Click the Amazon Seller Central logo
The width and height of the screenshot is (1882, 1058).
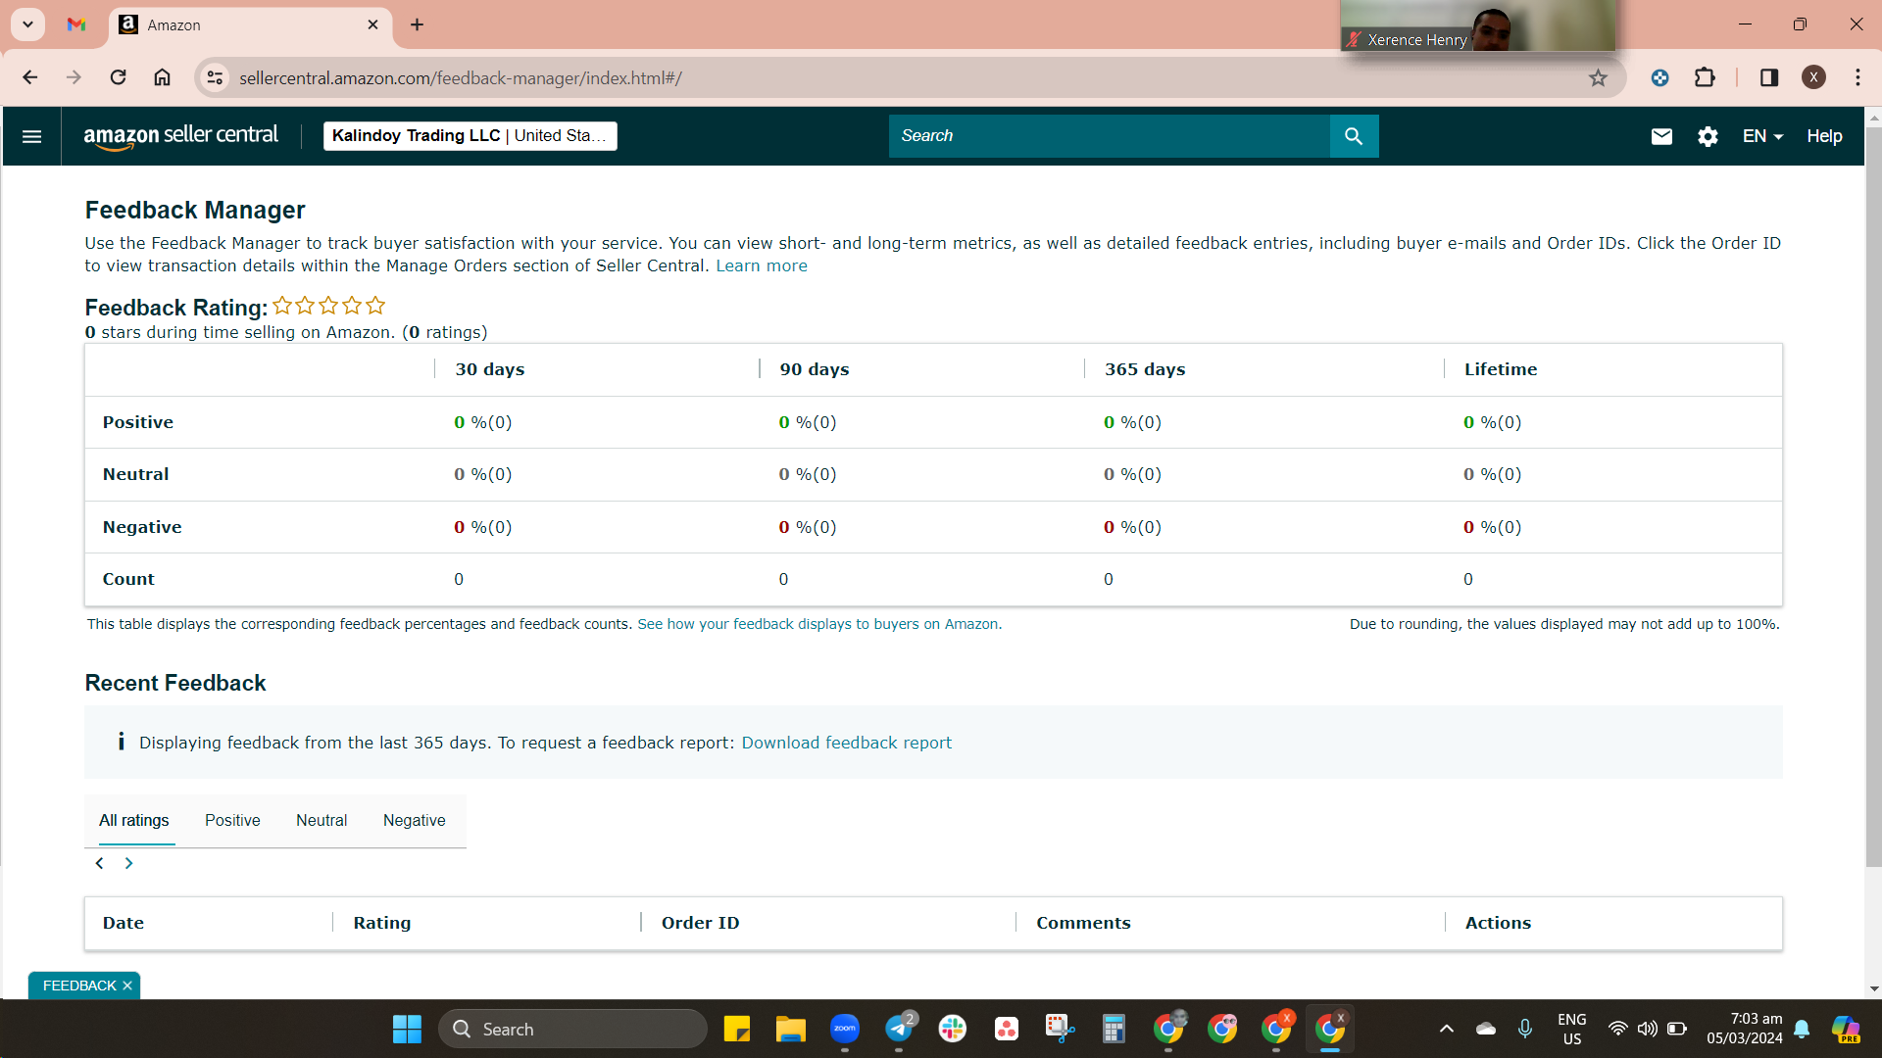(180, 136)
